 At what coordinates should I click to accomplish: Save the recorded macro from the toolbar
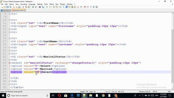[97, 7]
